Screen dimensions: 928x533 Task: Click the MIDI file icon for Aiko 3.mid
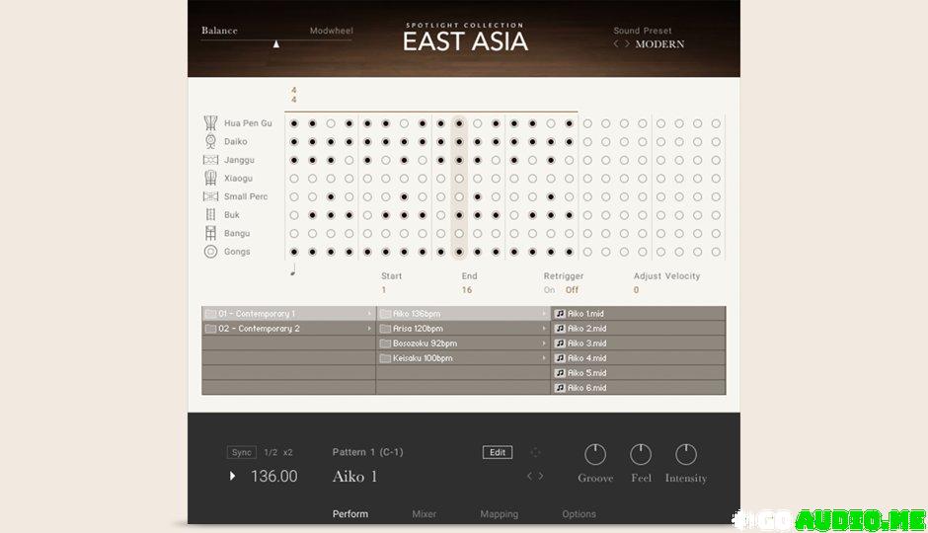[x=560, y=343]
